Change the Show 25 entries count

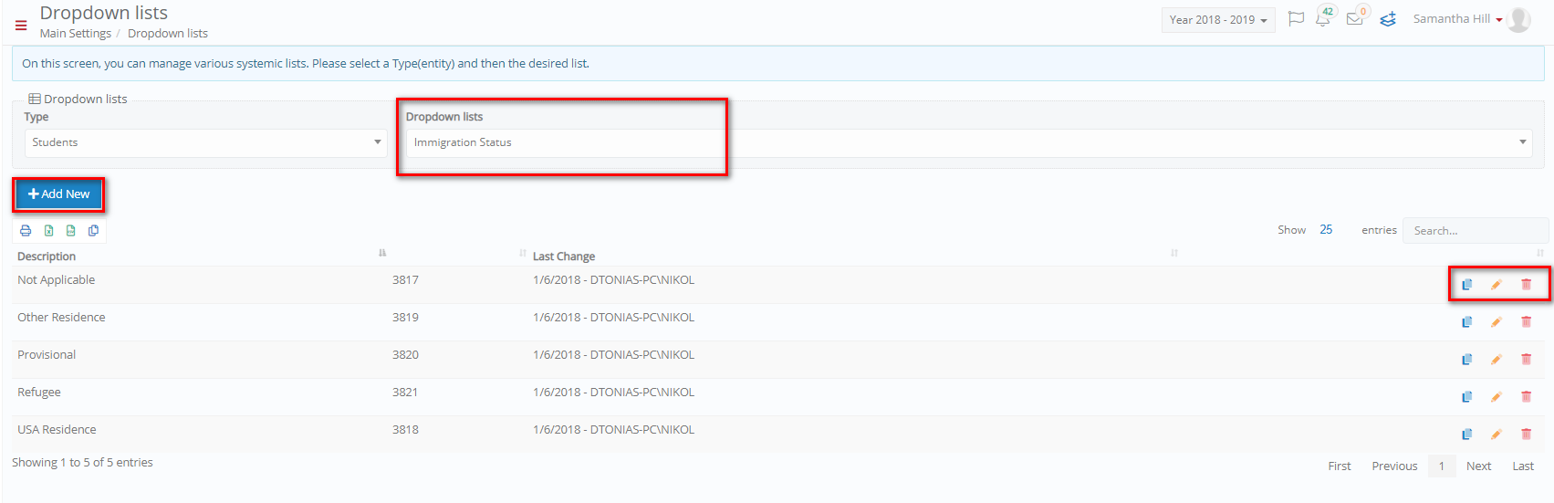coord(1326,230)
